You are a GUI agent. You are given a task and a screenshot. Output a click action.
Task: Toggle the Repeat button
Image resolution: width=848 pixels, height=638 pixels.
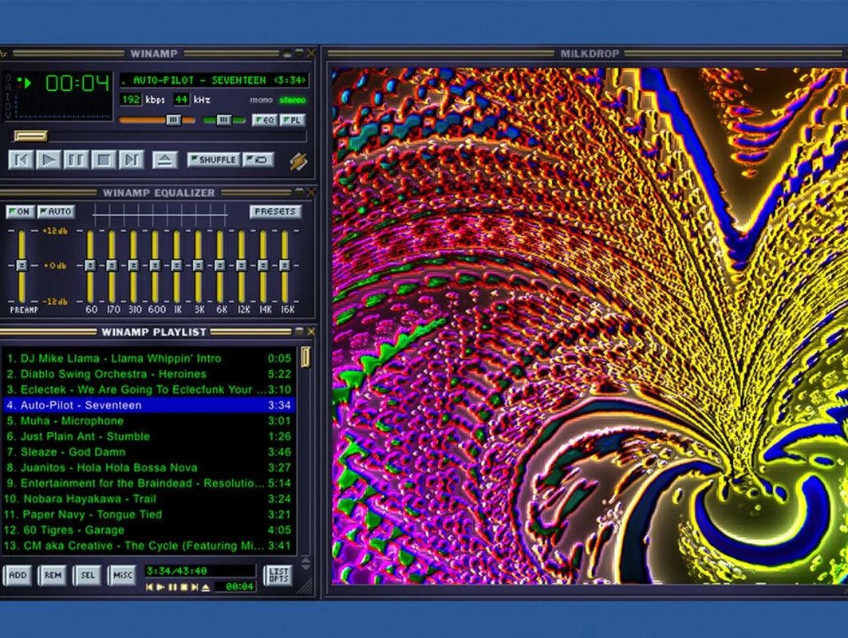click(258, 160)
